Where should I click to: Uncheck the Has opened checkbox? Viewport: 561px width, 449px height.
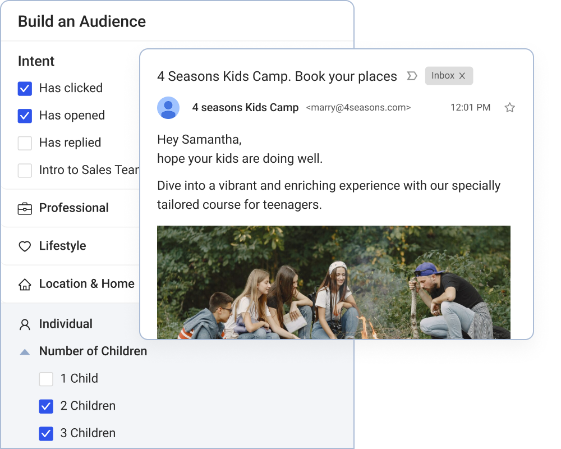(x=25, y=116)
